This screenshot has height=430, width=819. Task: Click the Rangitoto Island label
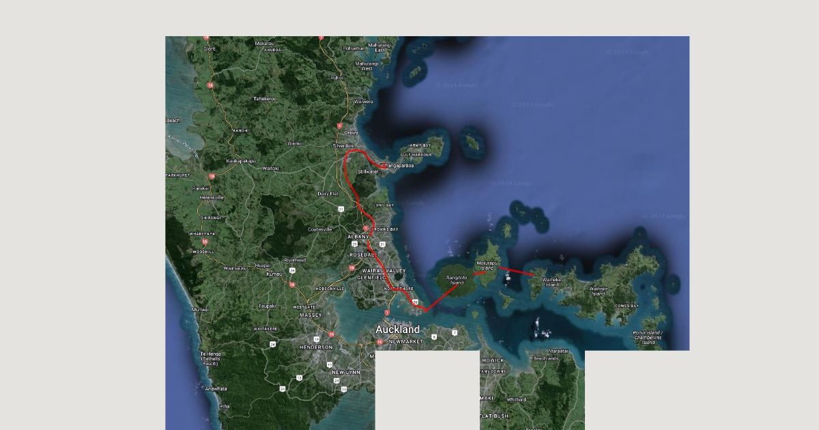456,280
